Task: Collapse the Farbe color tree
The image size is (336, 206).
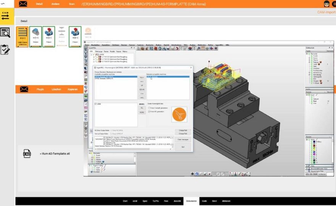Action: pyautogui.click(x=307, y=140)
